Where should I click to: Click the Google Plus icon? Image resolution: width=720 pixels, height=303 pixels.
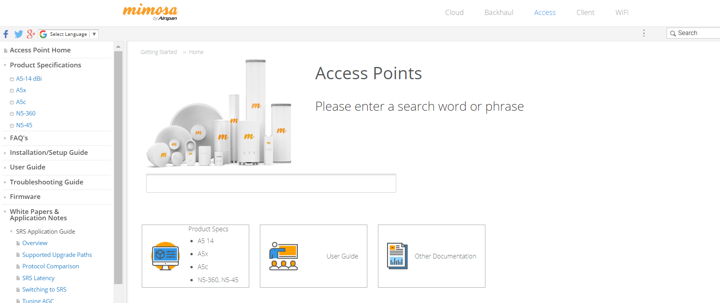(31, 34)
